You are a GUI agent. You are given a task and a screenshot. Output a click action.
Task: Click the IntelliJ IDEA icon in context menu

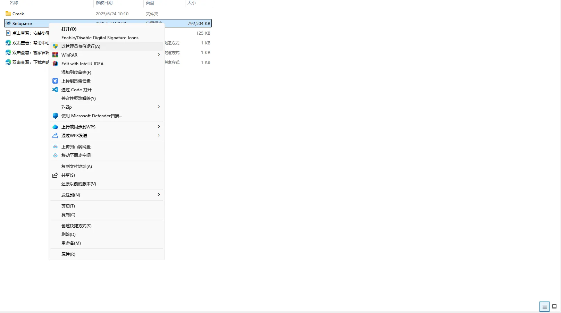point(55,64)
